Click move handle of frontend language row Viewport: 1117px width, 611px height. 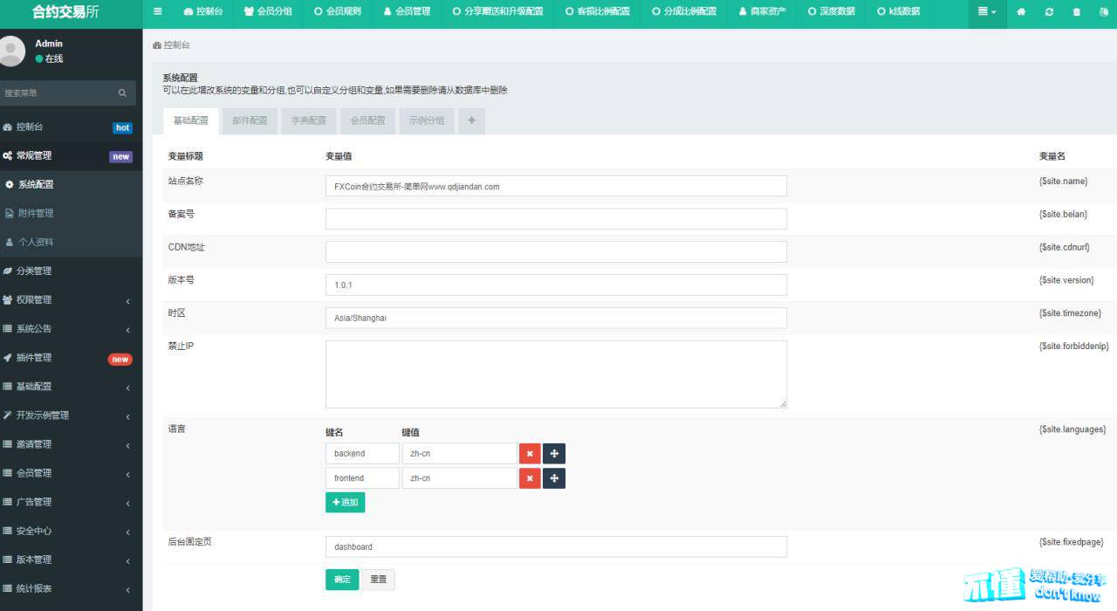[x=554, y=478]
